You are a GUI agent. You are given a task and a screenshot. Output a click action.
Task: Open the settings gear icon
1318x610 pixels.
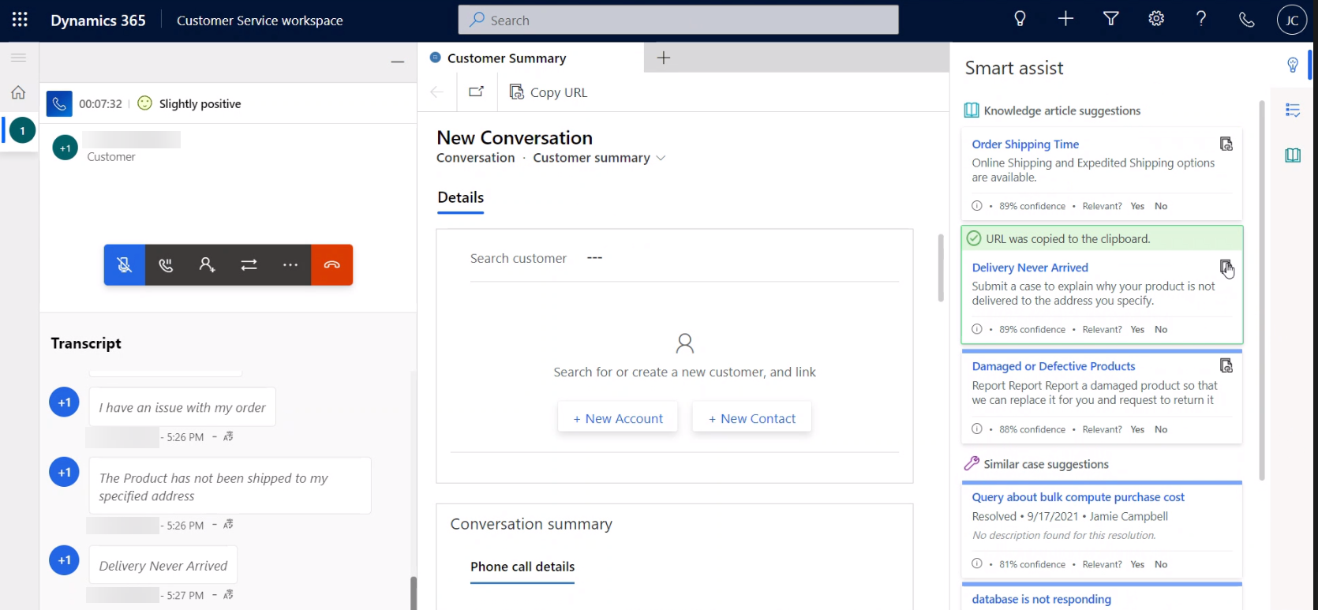[1156, 19]
